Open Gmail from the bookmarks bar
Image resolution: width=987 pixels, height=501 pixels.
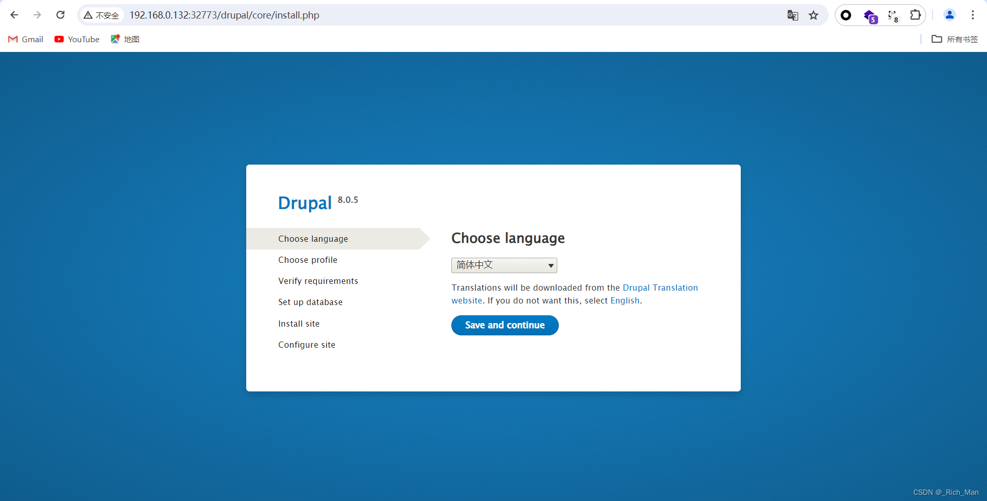click(x=25, y=39)
